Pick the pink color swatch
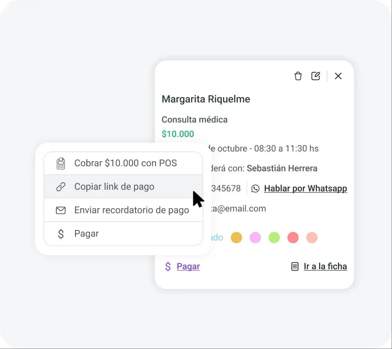The image size is (392, 349). [x=255, y=237]
